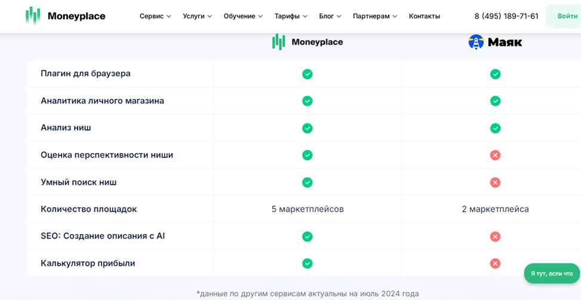Open the Обучение navigation menu
Image resolution: width=581 pixels, height=300 pixels.
tap(243, 16)
